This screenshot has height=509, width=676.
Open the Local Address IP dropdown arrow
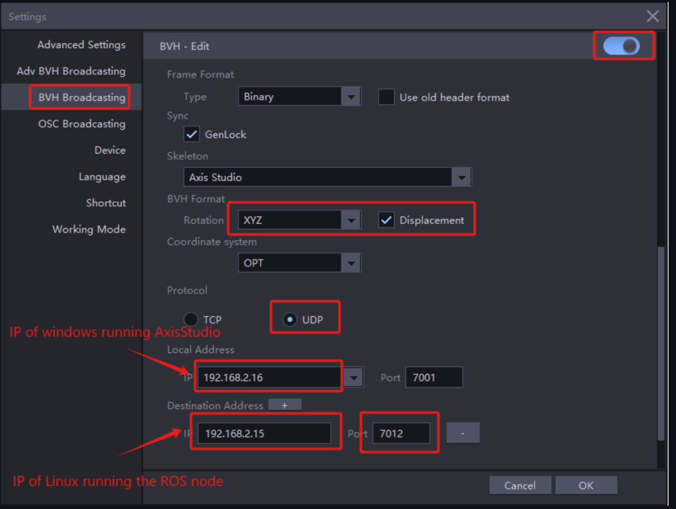tap(353, 378)
